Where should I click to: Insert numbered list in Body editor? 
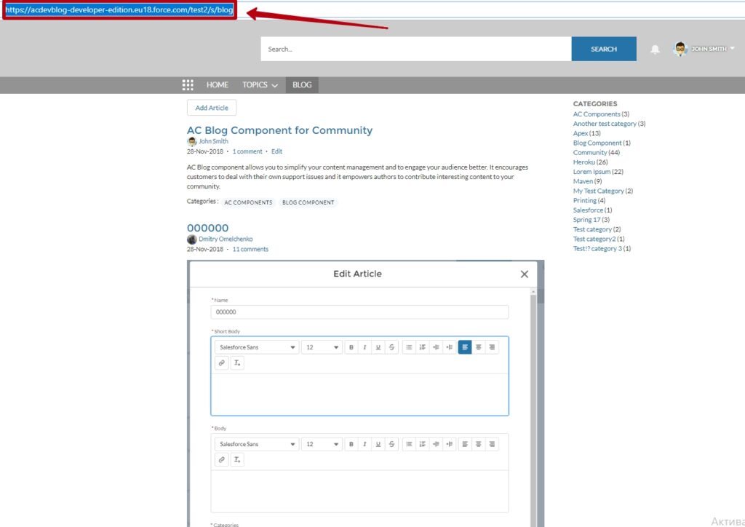tap(423, 444)
